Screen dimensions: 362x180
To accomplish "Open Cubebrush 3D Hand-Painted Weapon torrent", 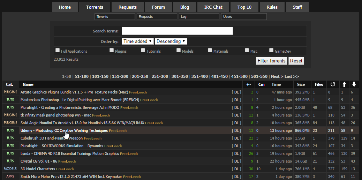I will point(52,138).
